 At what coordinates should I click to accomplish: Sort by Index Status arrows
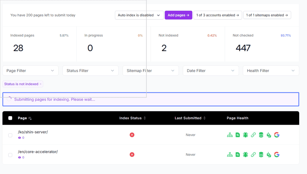point(145,118)
